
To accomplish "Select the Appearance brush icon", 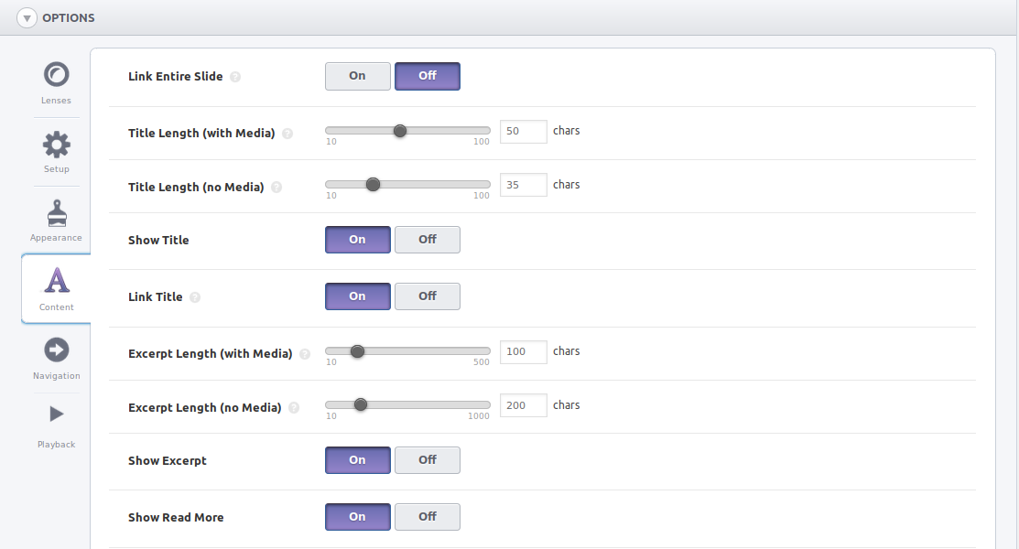I will [57, 213].
